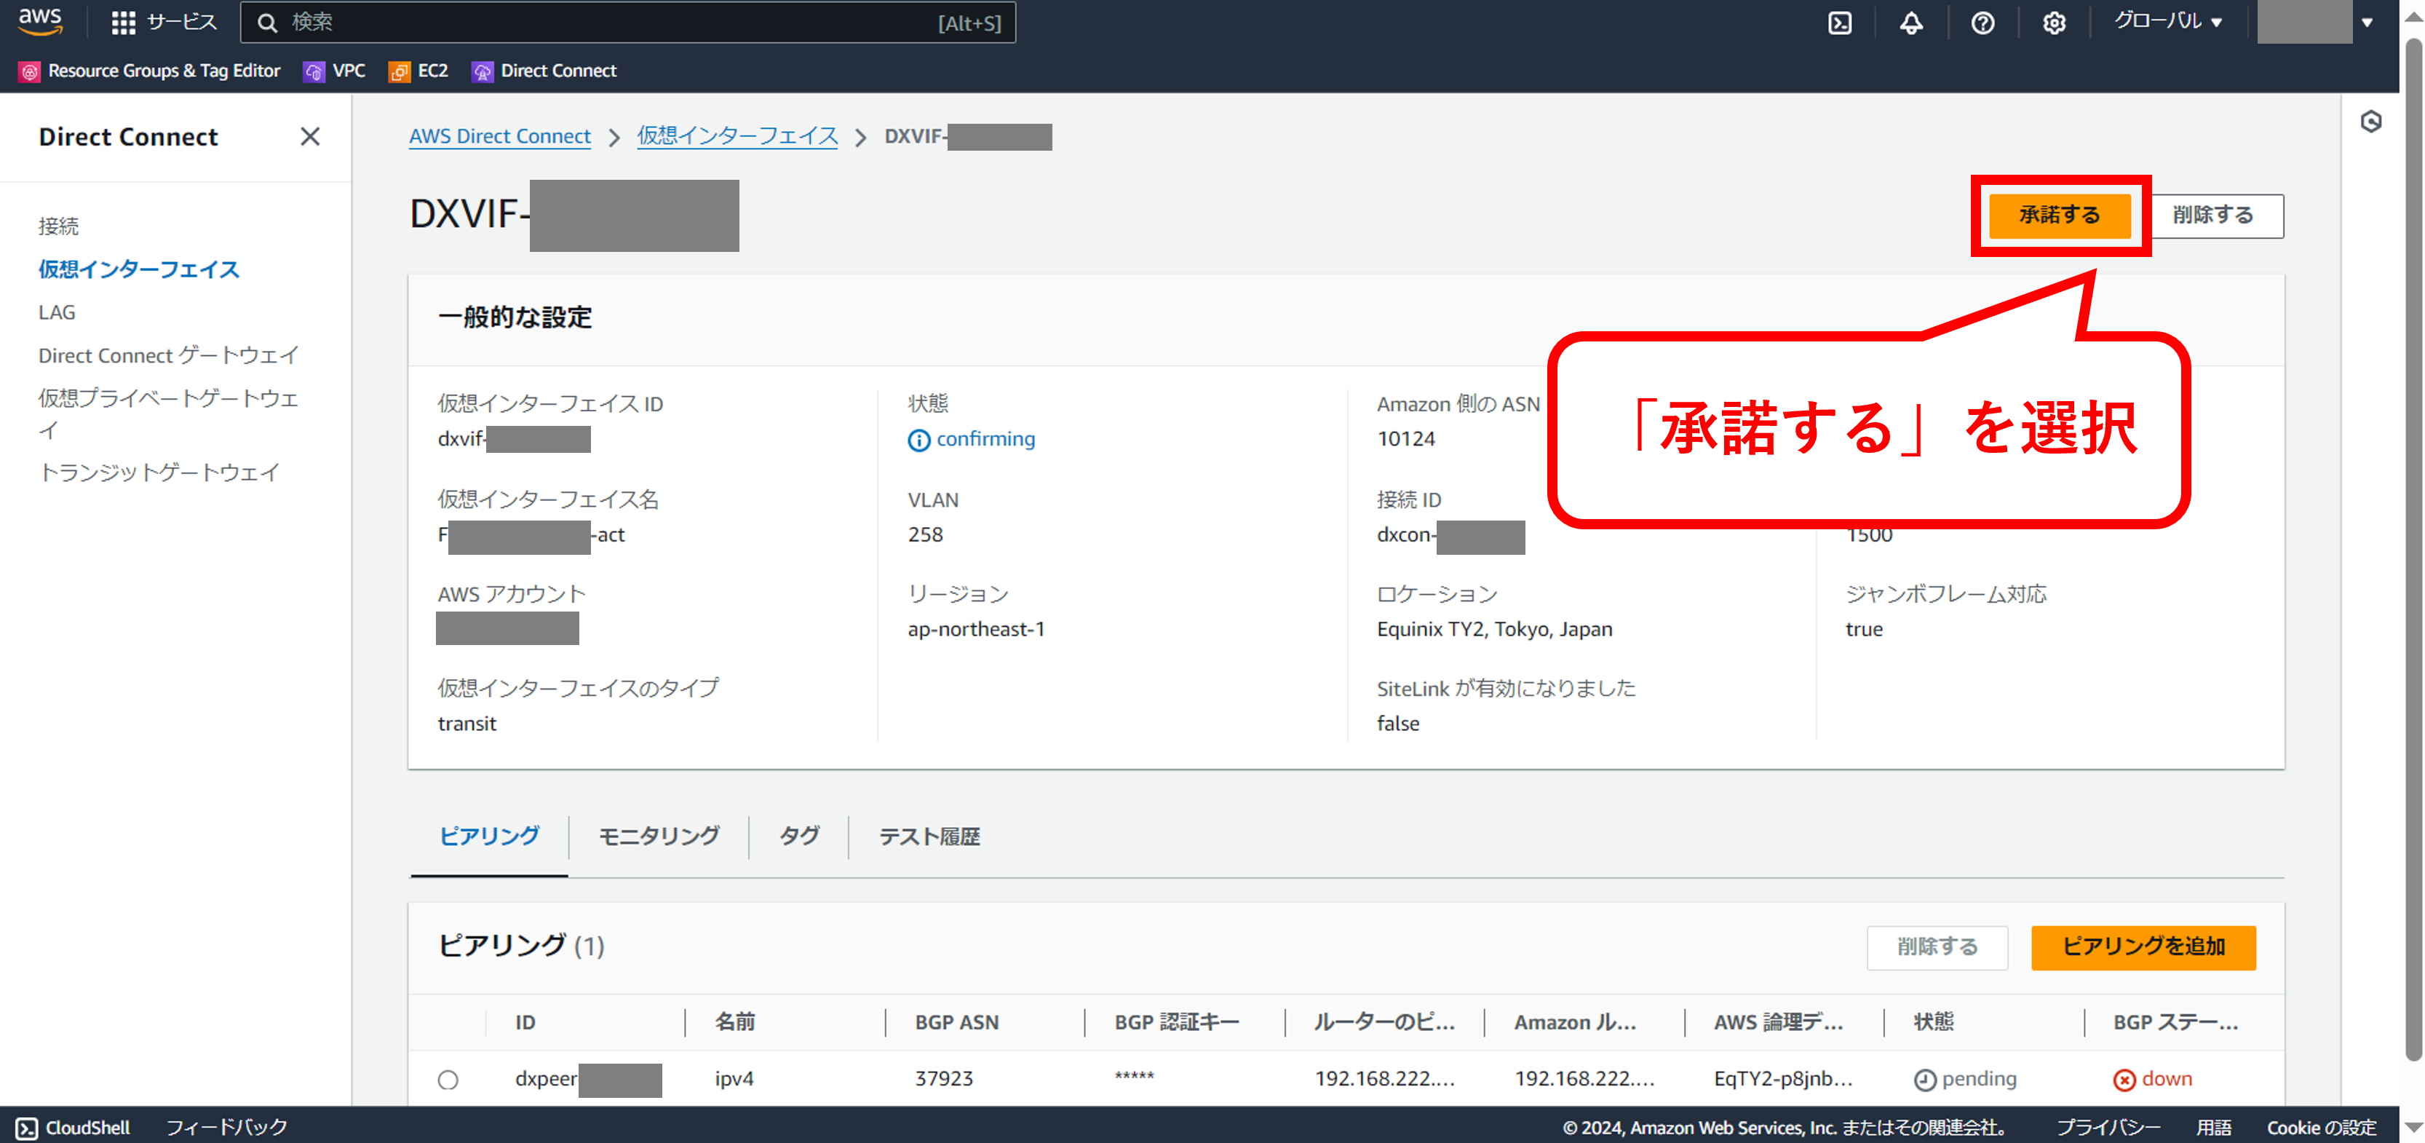Image resolution: width=2425 pixels, height=1143 pixels.
Task: Sort by the BGP 認証キー column header
Action: [x=1177, y=1022]
